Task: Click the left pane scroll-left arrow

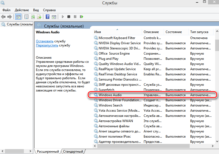Action: click(x=2, y=151)
